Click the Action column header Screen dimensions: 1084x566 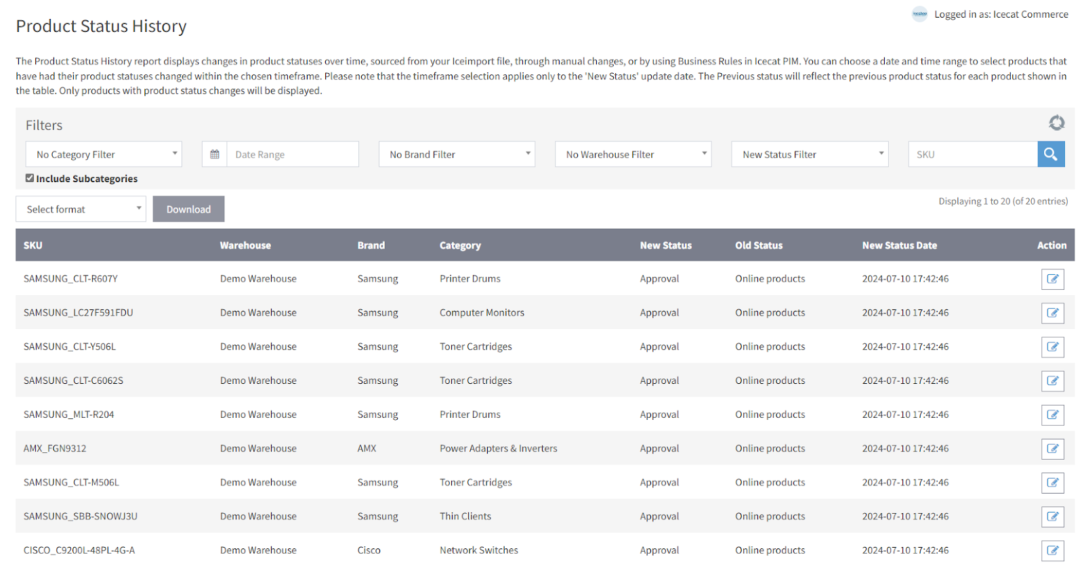(1051, 245)
